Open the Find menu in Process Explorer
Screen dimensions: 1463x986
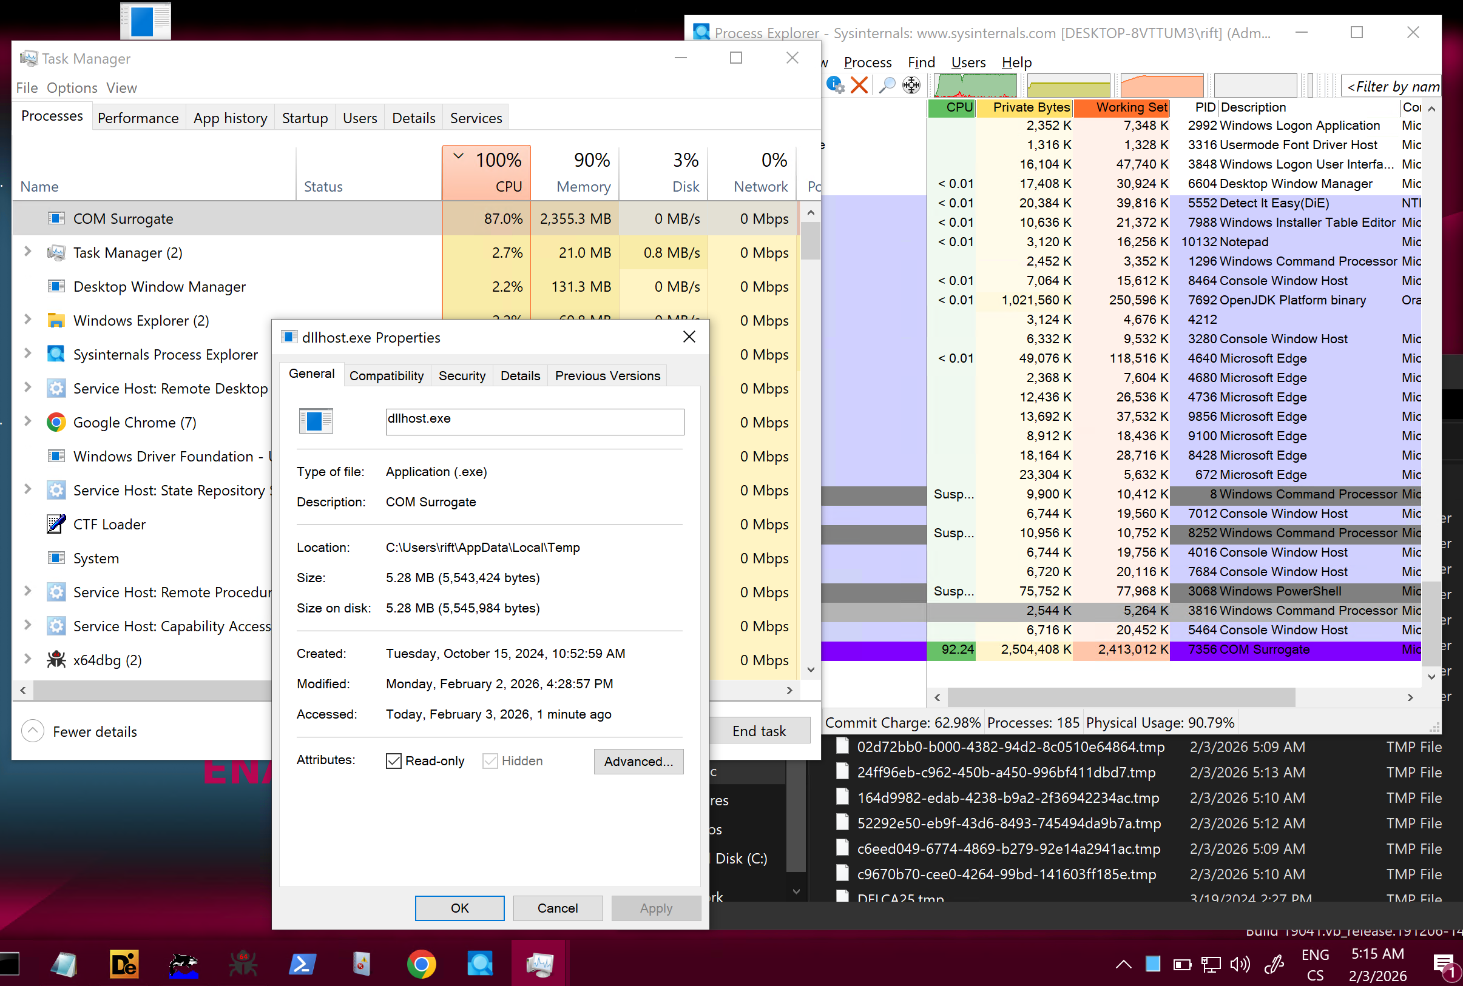tap(921, 62)
